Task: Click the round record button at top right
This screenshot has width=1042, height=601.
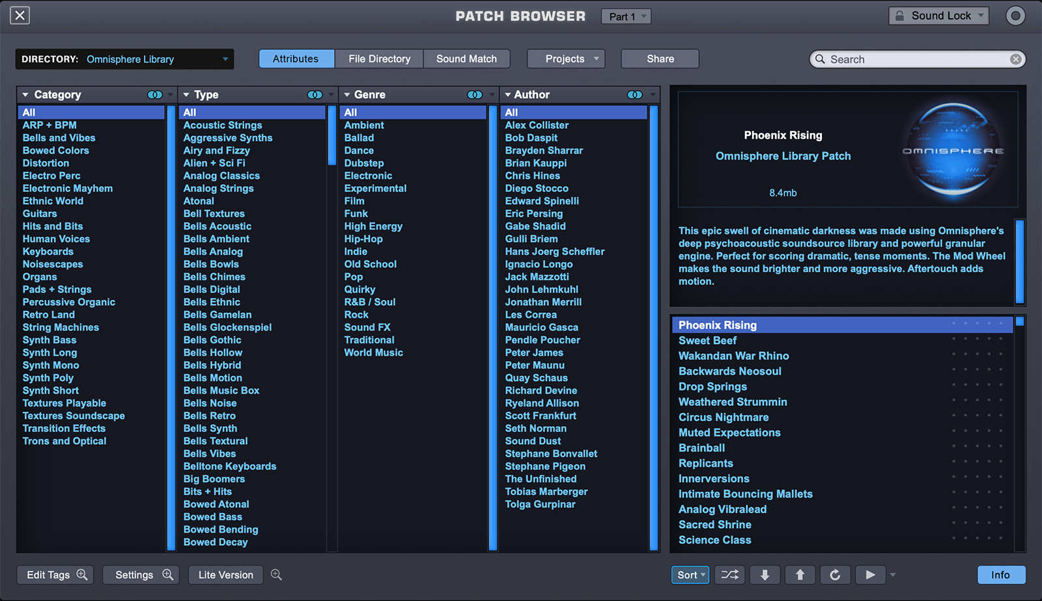Action: [1015, 16]
